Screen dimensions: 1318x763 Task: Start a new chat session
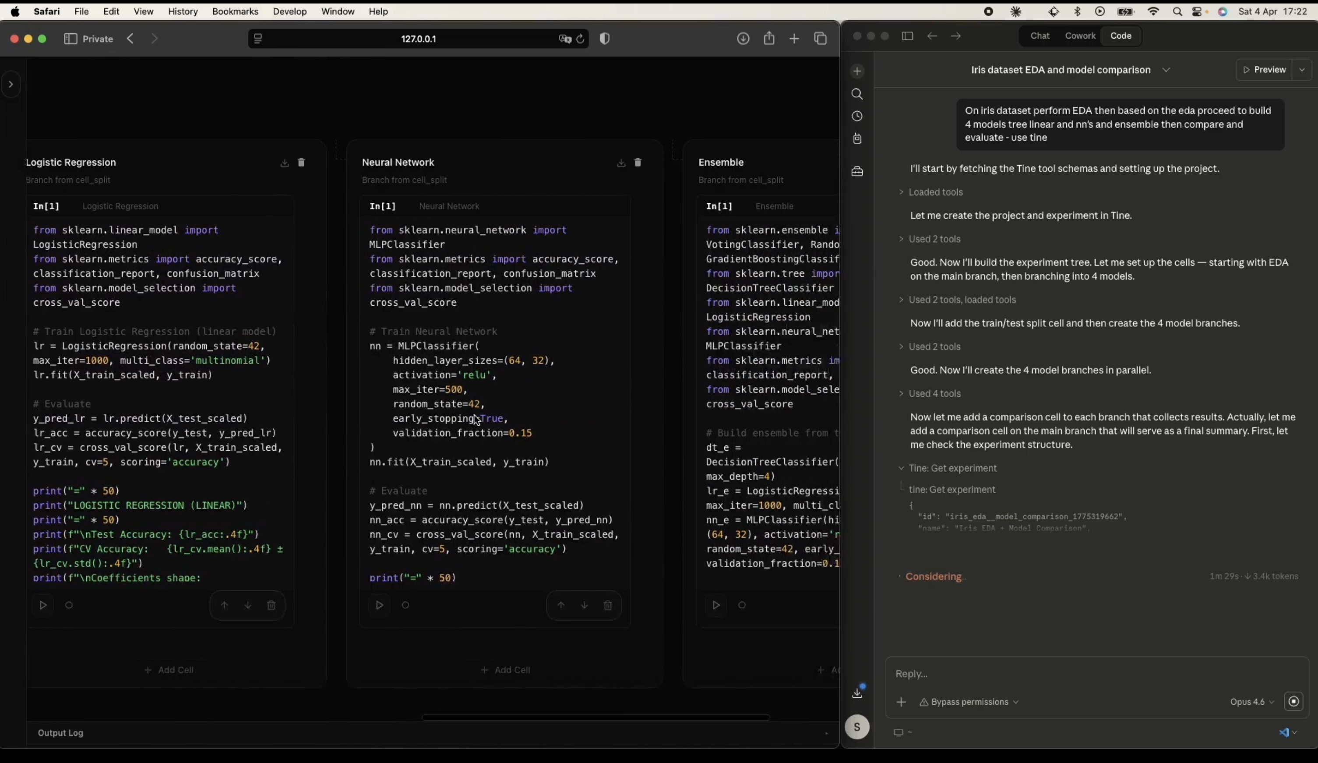[856, 71]
